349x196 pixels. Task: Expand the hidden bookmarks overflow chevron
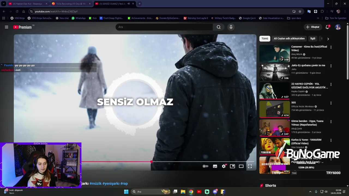[318, 18]
